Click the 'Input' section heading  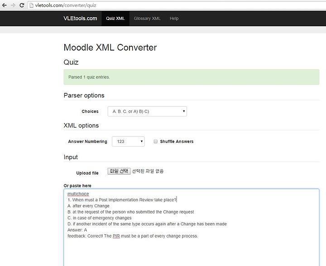[71, 157]
